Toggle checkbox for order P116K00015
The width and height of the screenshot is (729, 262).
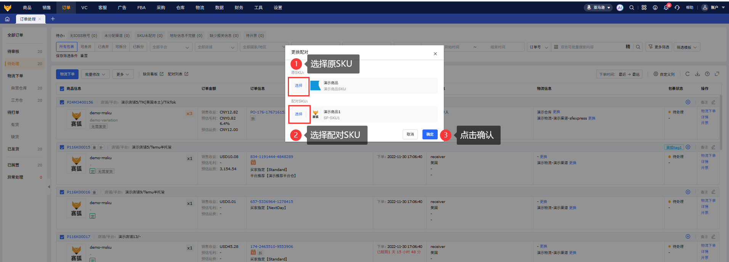[62, 147]
